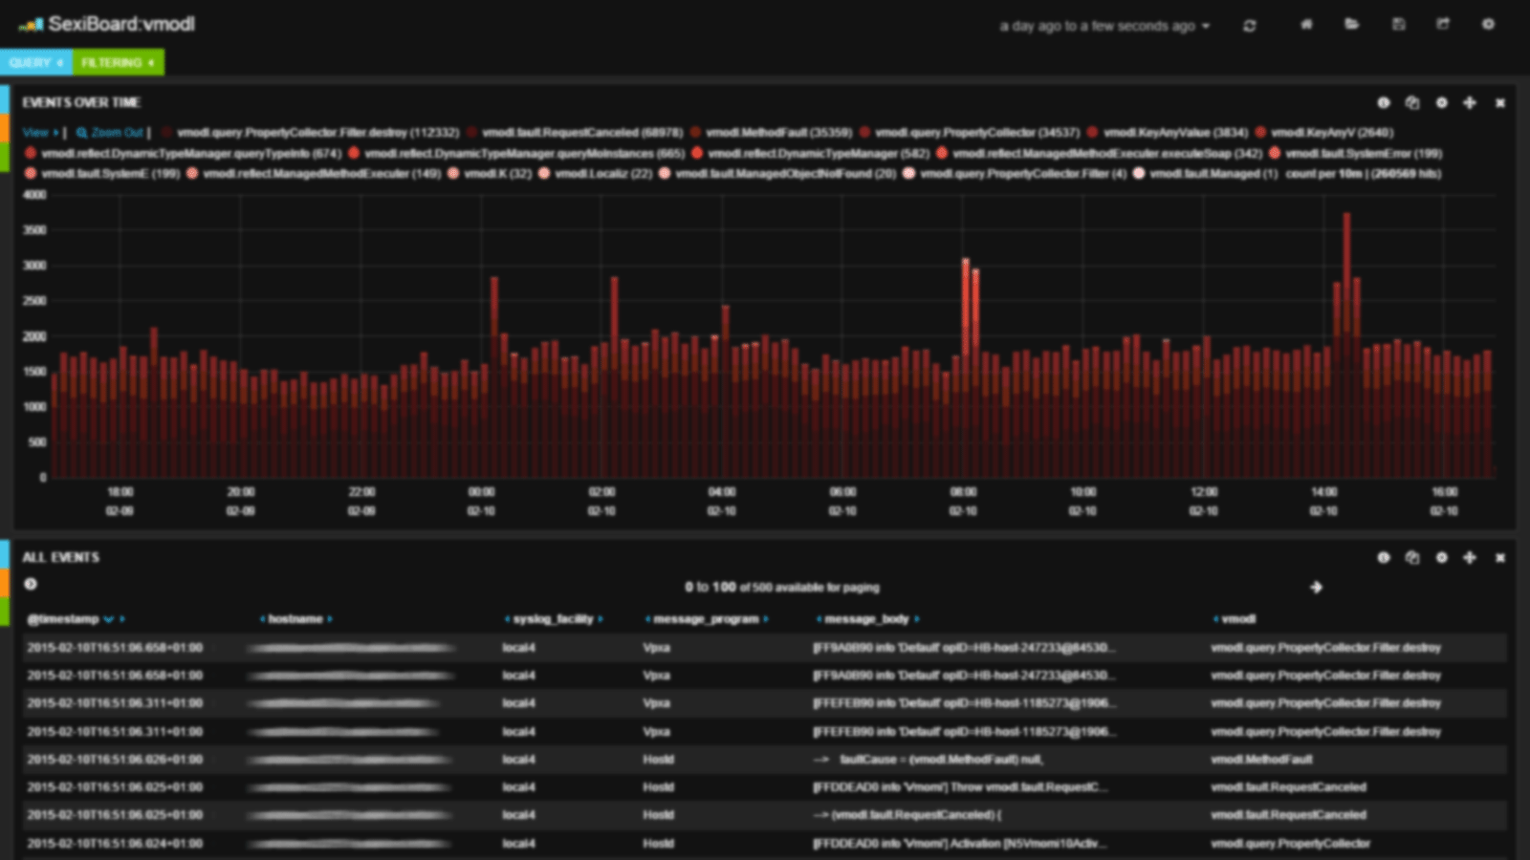Go to the home dashboard icon

(x=1306, y=25)
